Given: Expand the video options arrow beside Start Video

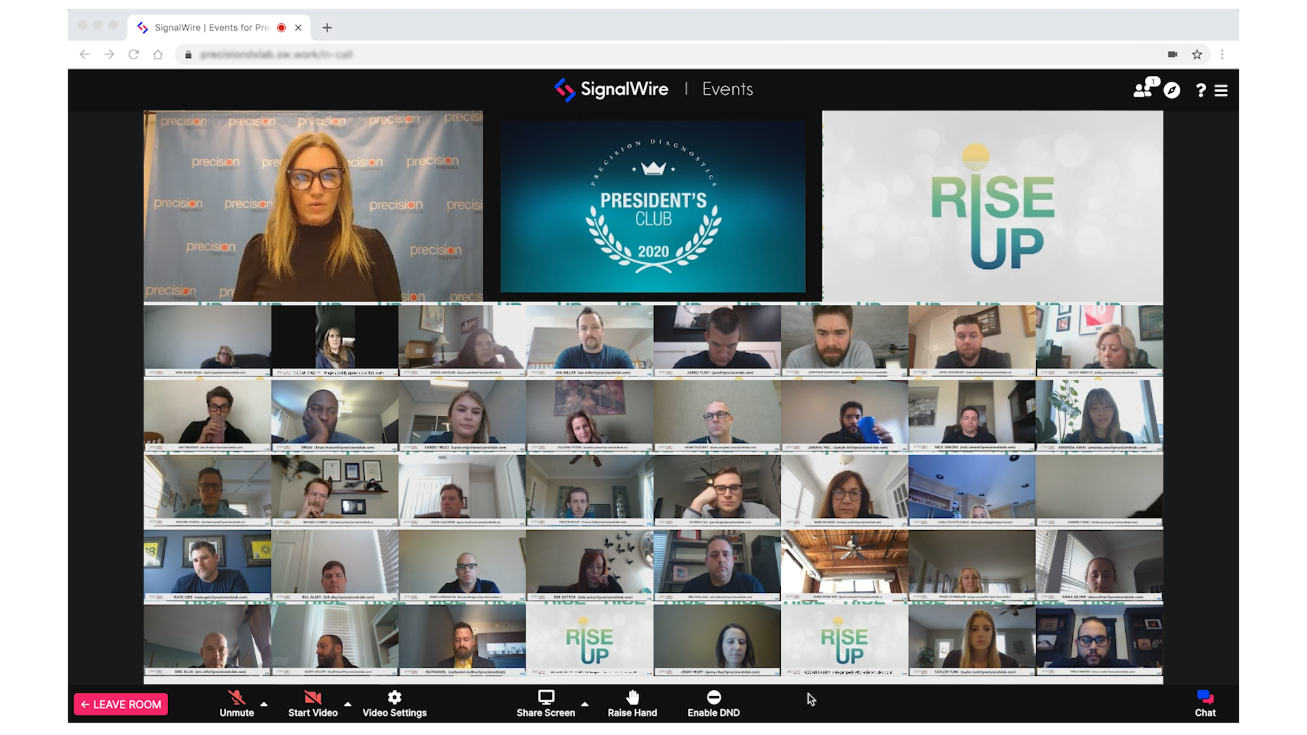Looking at the screenshot, I should (x=348, y=704).
